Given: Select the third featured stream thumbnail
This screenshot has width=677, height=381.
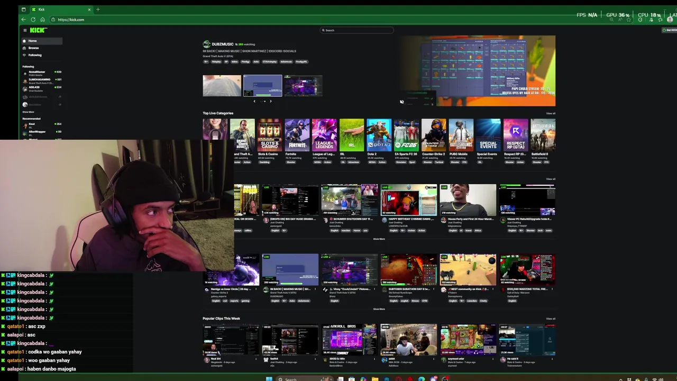Looking at the screenshot, I should point(303,86).
